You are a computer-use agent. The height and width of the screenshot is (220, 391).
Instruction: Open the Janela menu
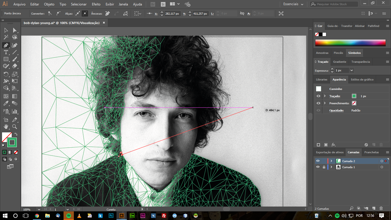(123, 4)
